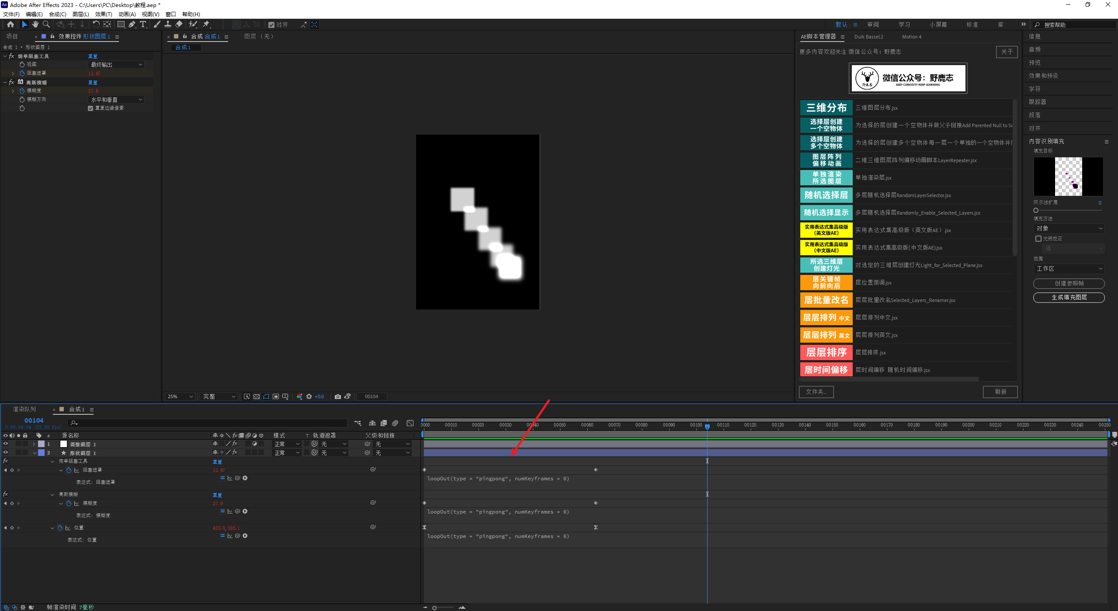Select the Hand tool

click(x=35, y=24)
